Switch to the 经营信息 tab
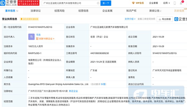Image resolution: width=187 pixels, height=107 pixels. [83, 11]
